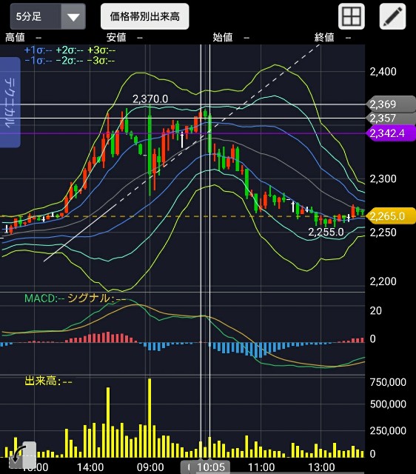Tap the -3σ Bollinger band label
Screen dimensions: 416x474
101,61
